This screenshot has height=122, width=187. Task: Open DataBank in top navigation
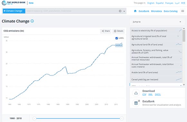tap(144, 11)
